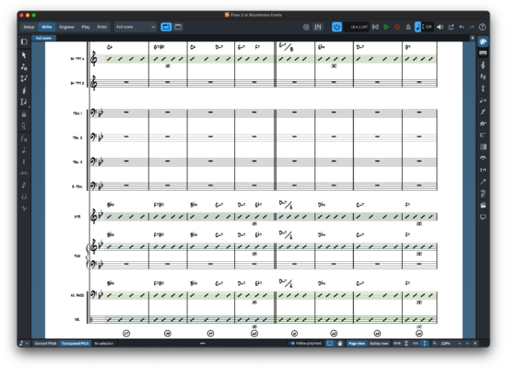The image size is (507, 369).
Task: Open the Clefs panel
Action: [x=483, y=65]
